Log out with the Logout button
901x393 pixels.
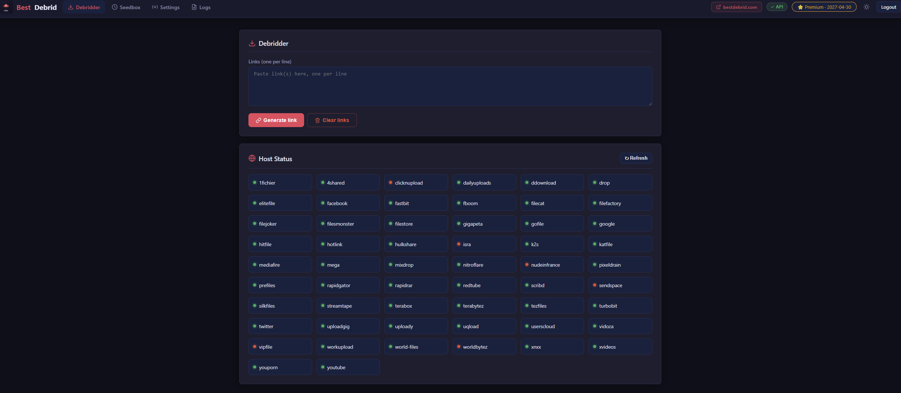pyautogui.click(x=889, y=7)
